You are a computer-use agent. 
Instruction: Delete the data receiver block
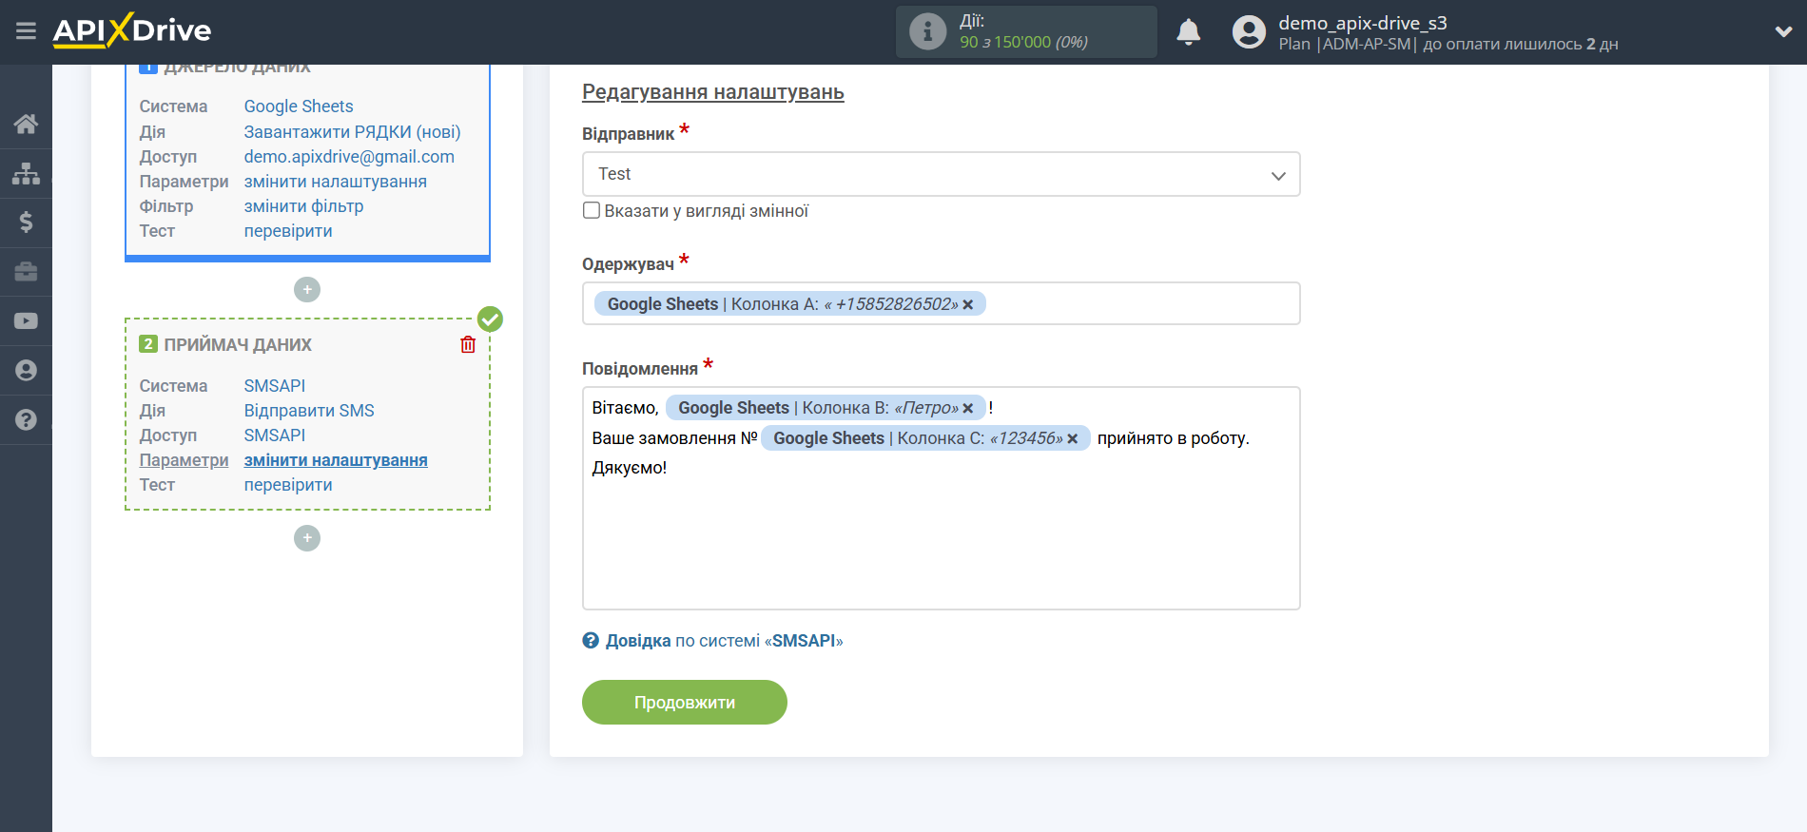[468, 344]
